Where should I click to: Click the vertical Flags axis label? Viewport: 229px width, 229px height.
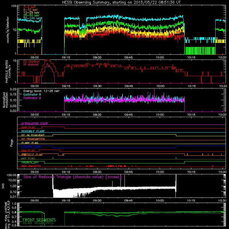click(12, 143)
